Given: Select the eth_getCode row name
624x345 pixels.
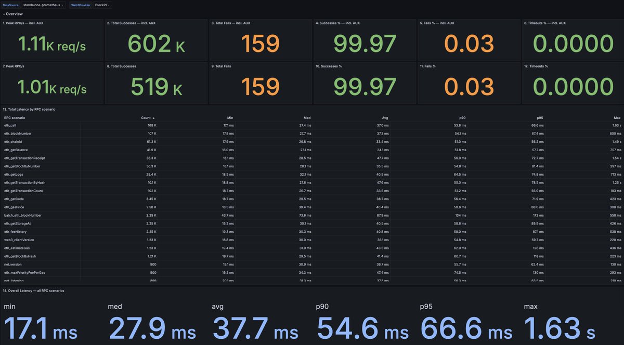Looking at the screenshot, I should 13,199.
